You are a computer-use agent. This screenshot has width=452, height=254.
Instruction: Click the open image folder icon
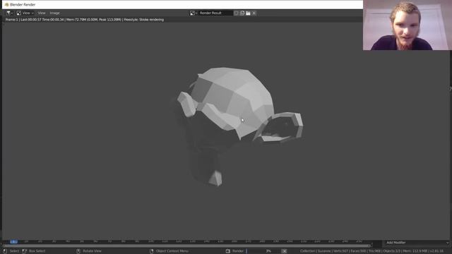coord(248,13)
